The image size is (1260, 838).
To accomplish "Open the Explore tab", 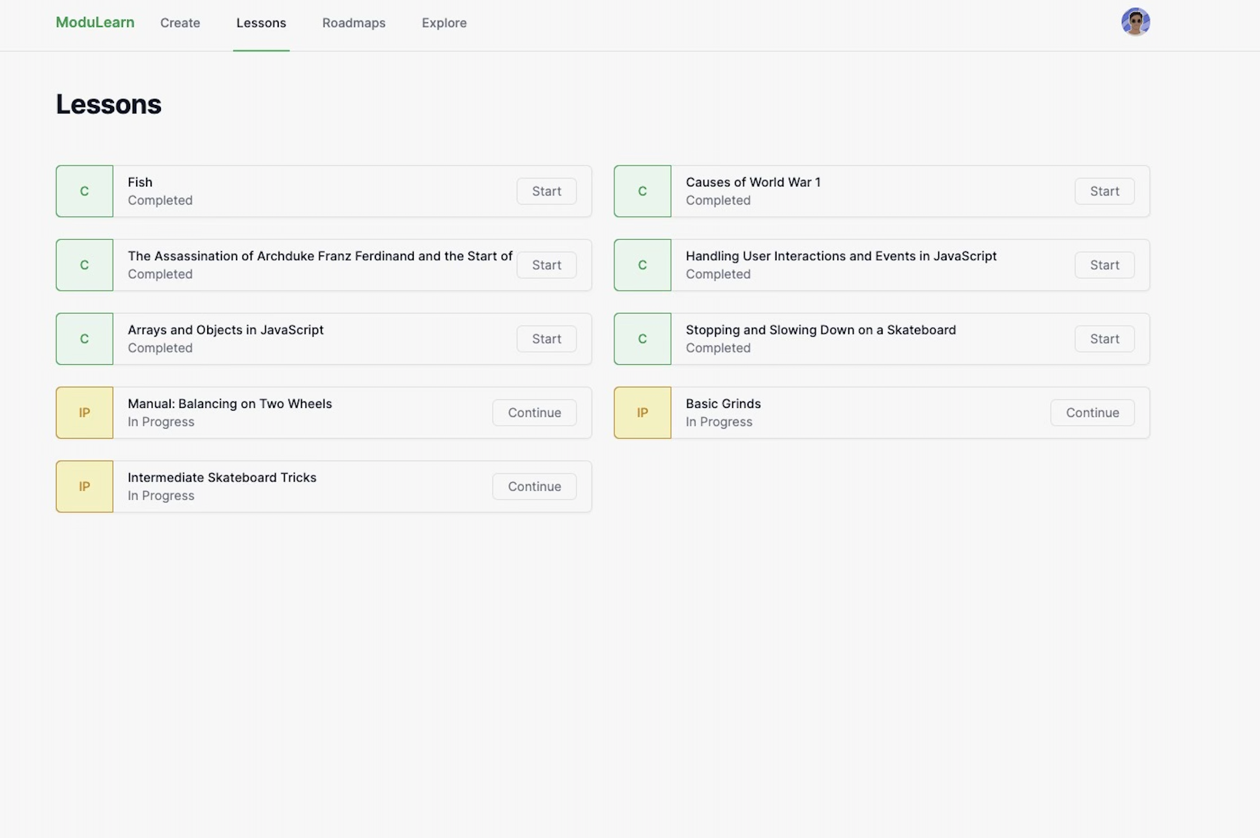I will [444, 23].
